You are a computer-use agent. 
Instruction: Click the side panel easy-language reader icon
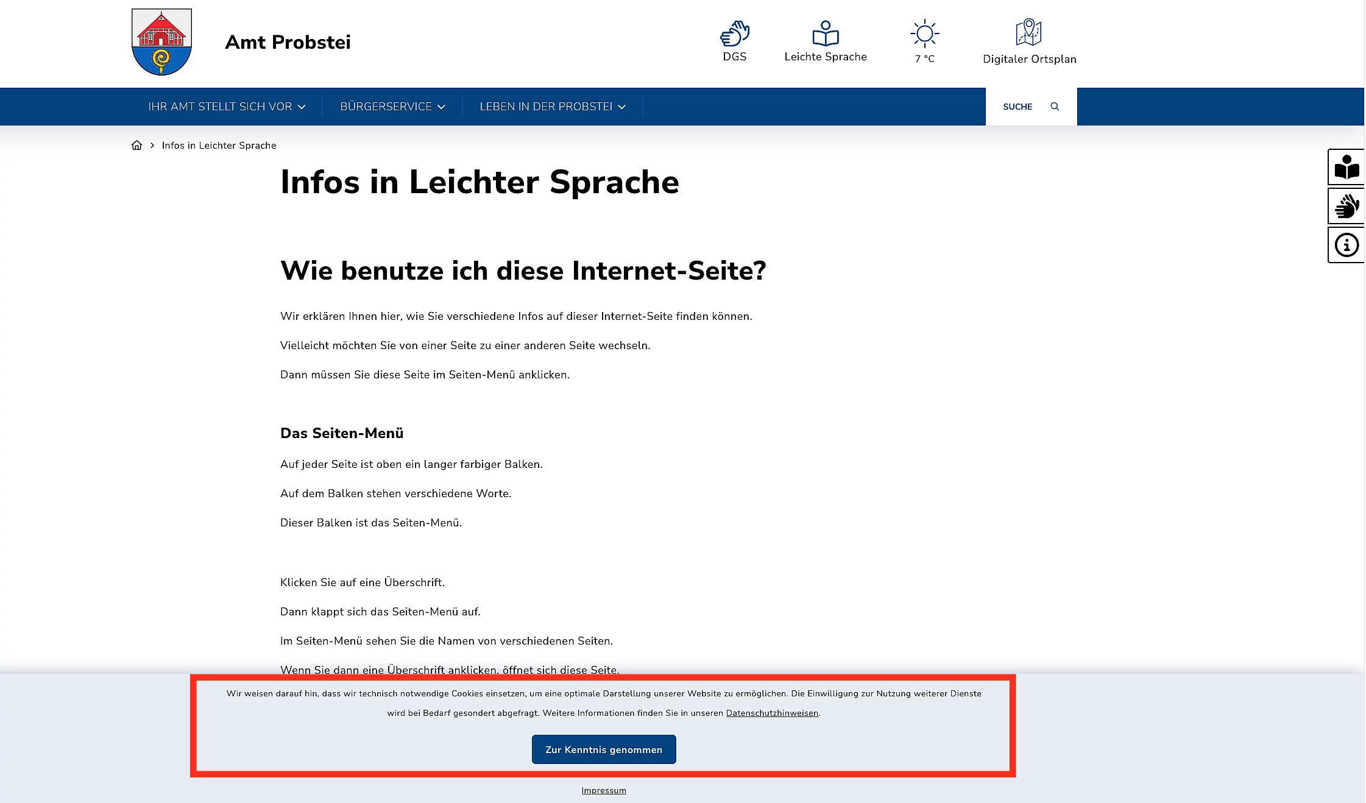pos(1347,167)
